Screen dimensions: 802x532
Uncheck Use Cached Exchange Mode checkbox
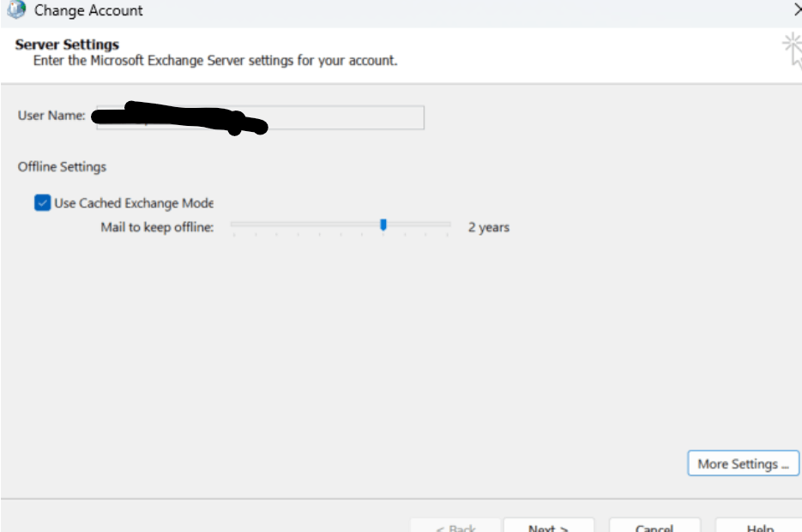click(42, 203)
